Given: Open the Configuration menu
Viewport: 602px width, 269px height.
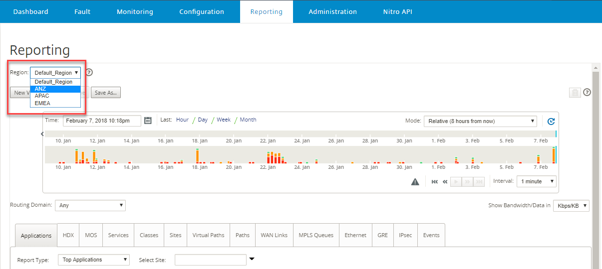Looking at the screenshot, I should click(x=202, y=11).
